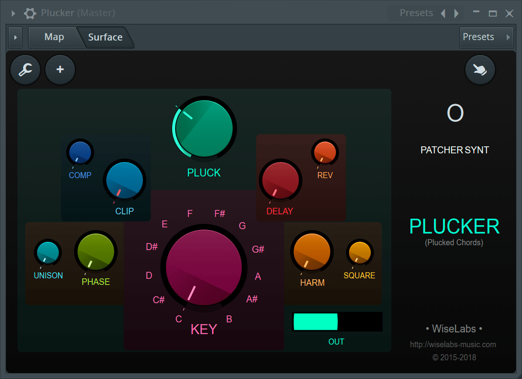522x379 pixels.
Task: Click the orange REV knob
Action: point(325,152)
